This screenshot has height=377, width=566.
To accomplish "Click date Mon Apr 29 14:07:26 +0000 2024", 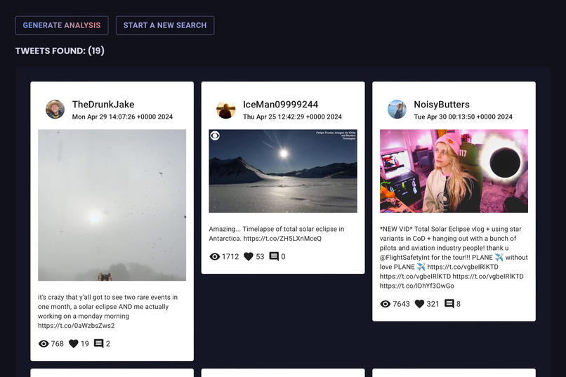I will (122, 117).
